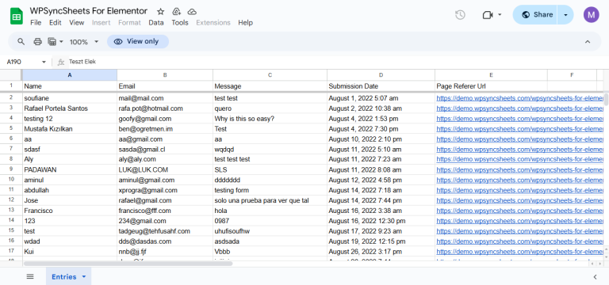Viewport: 609px width, 285px height.
Task: Select the cell aminul@gmail.com
Action: click(165, 180)
